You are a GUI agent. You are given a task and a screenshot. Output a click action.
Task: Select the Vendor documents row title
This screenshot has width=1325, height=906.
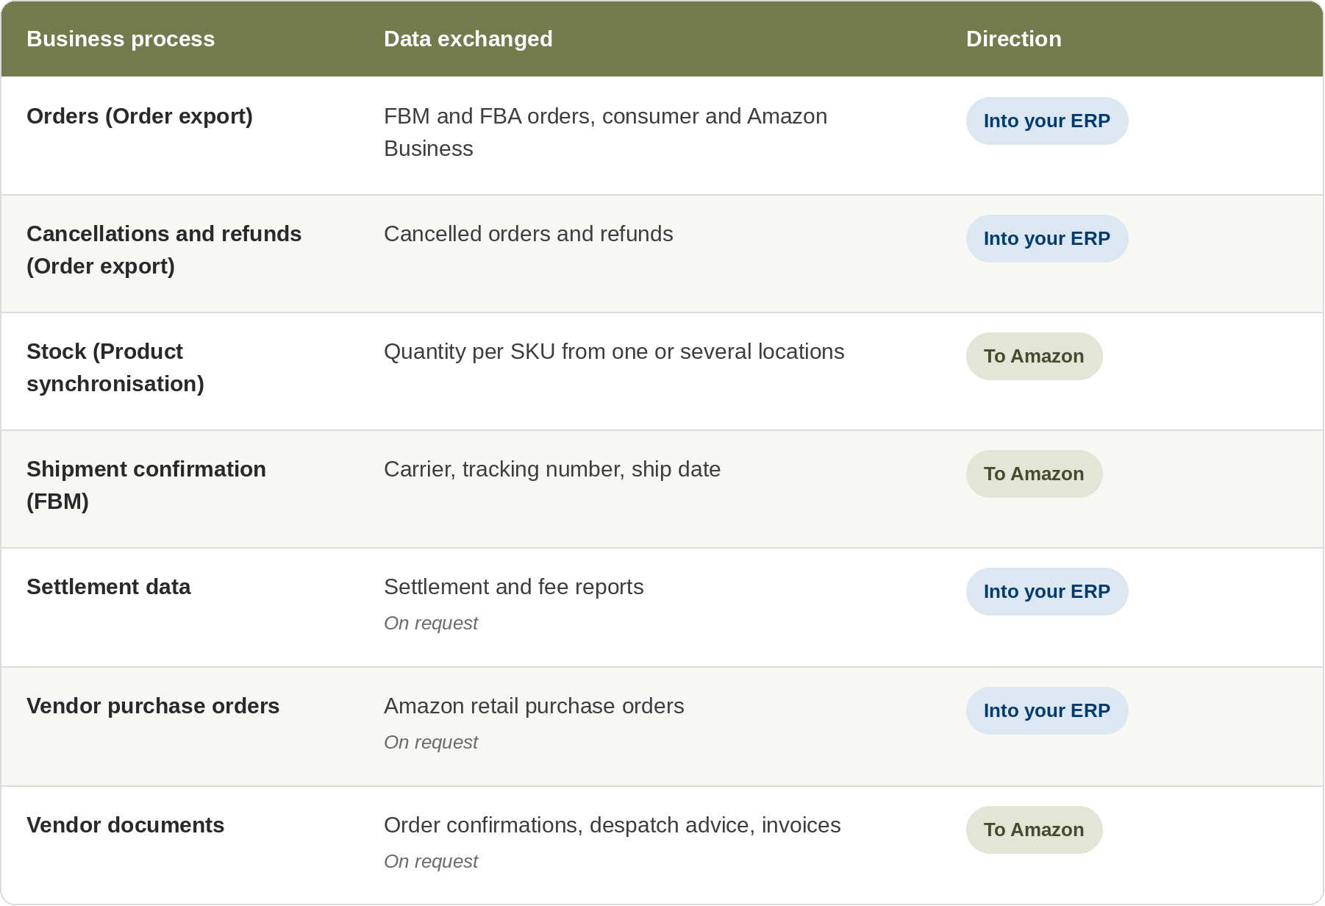126,825
